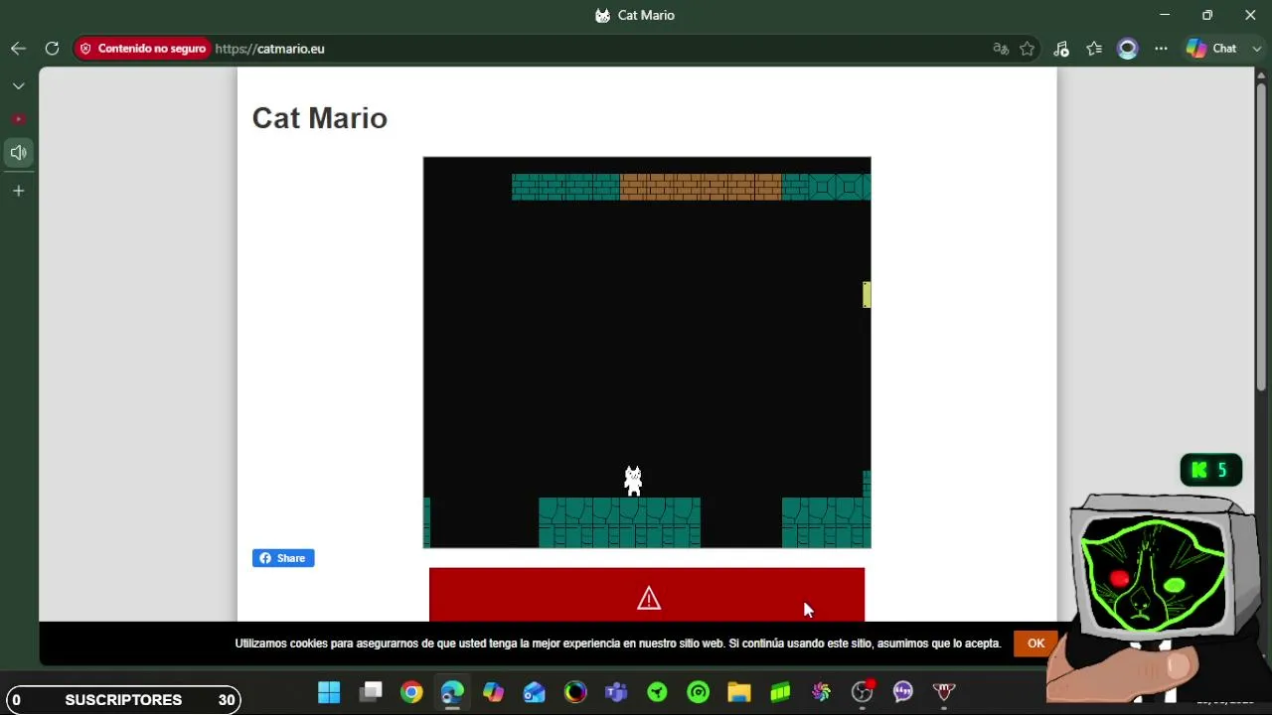
Task: Add this page to favorites
Action: point(1028,49)
